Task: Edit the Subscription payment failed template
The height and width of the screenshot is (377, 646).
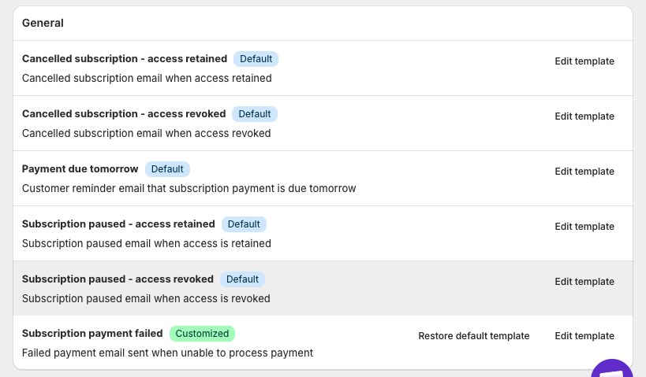Action: (584, 336)
